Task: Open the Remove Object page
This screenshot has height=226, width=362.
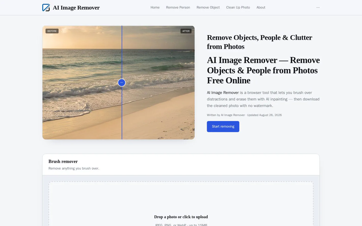Action: 208,8
